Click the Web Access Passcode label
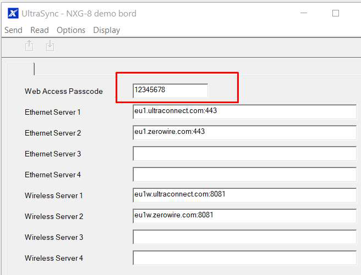This screenshot has width=361, height=275. coord(64,91)
